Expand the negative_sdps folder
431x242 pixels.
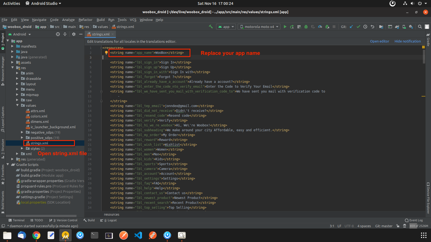pyautogui.click(x=22, y=132)
